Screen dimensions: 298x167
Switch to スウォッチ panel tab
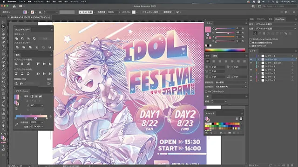[210, 113]
